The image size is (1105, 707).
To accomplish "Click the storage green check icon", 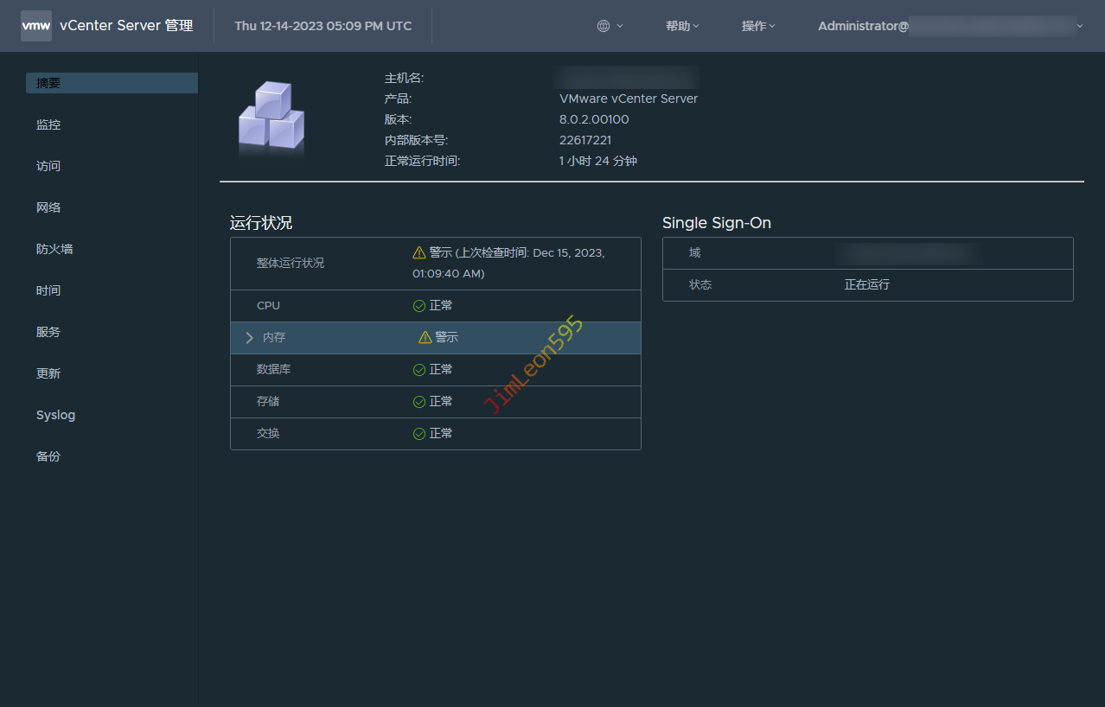I will tap(419, 402).
